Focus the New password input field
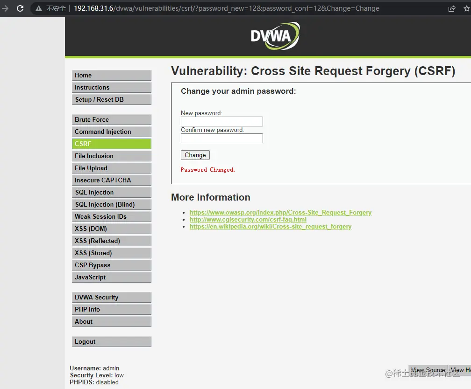 coord(221,121)
